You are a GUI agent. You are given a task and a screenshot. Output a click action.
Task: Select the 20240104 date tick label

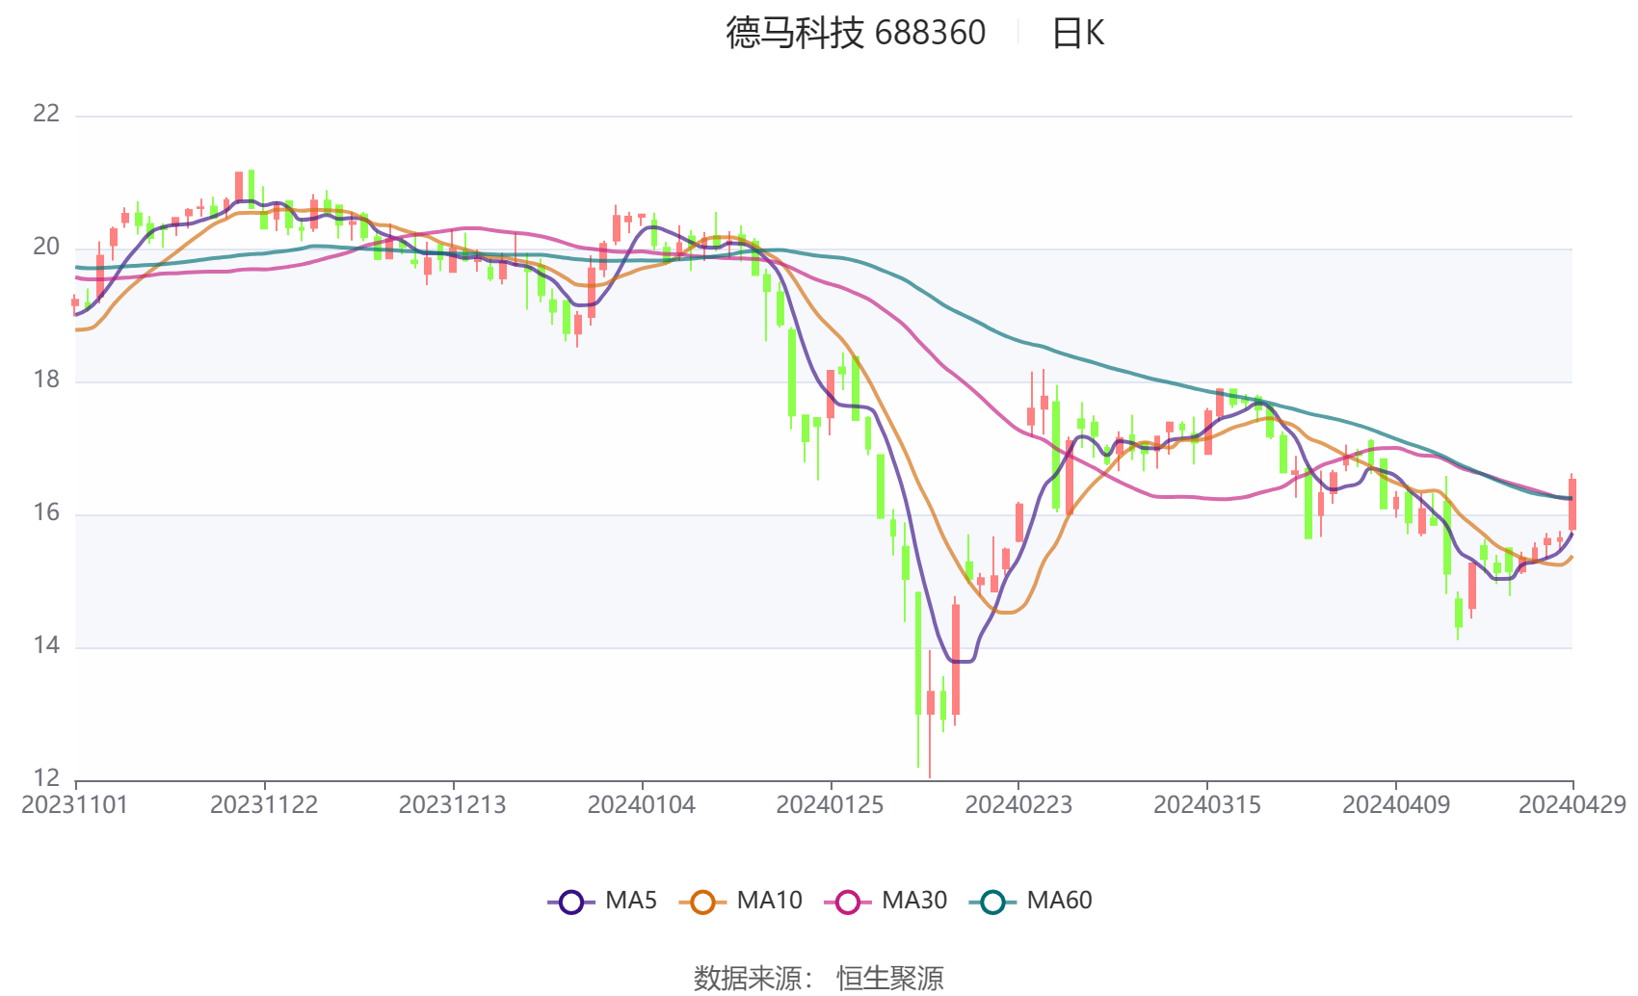(642, 805)
